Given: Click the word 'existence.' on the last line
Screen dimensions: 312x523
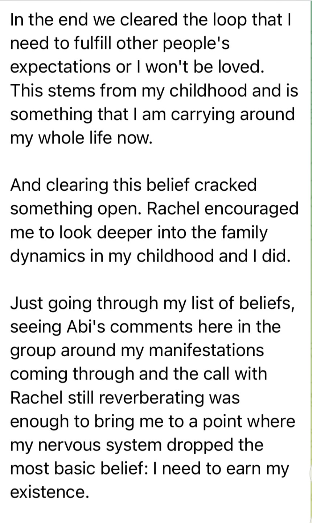Looking at the screenshot, I should coord(49,492).
